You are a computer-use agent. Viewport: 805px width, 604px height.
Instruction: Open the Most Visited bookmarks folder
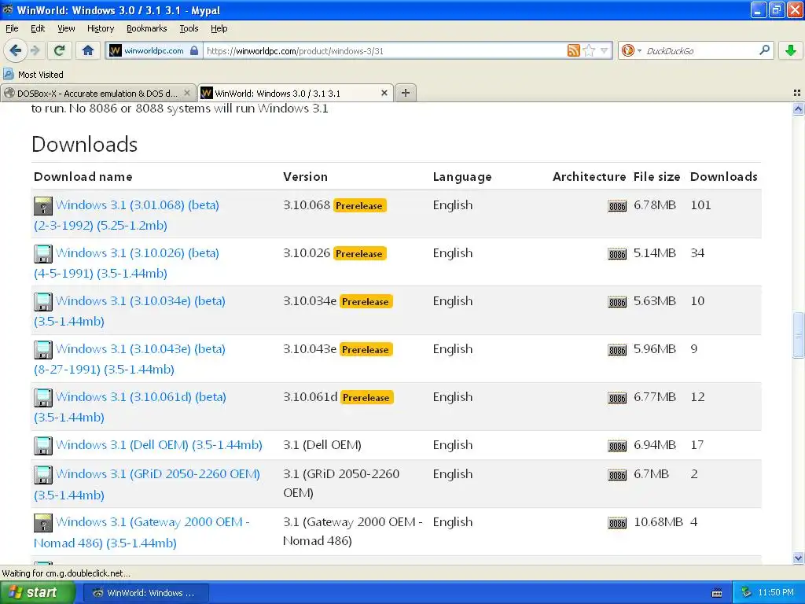[x=33, y=75]
